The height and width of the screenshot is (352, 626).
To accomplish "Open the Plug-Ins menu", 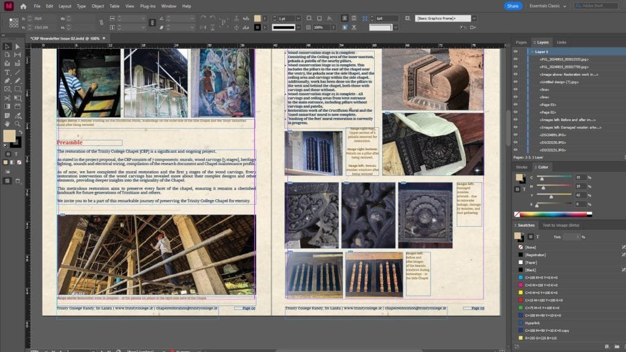I will click(x=147, y=6).
